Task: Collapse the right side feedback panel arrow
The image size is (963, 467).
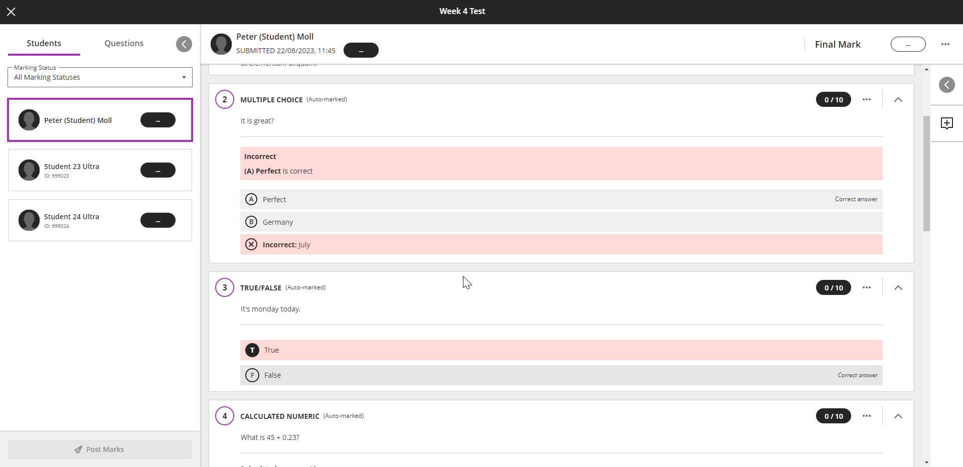Action: (946, 85)
